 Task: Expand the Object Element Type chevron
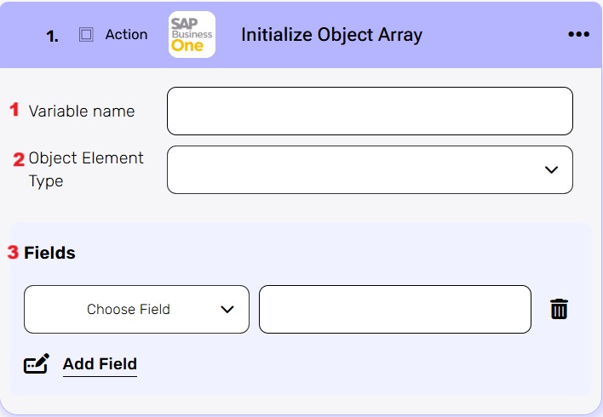tap(551, 169)
